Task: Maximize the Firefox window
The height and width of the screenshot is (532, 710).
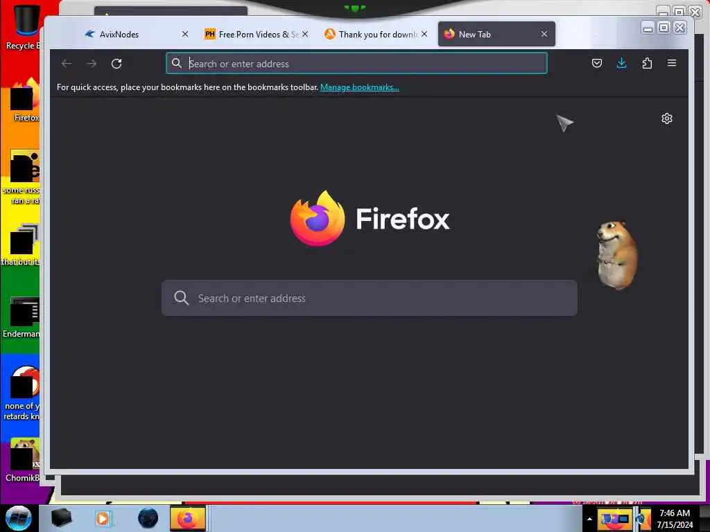Action: click(664, 28)
